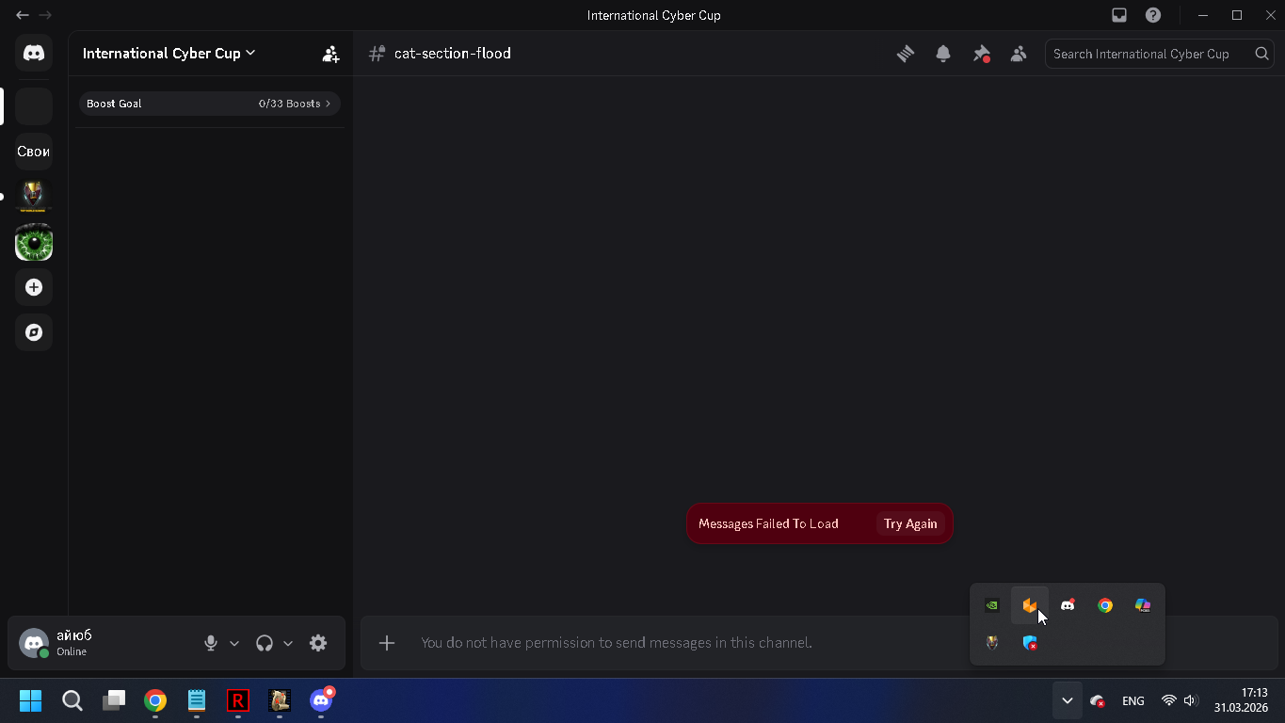
Task: Toggle the member list
Action: (x=1019, y=54)
